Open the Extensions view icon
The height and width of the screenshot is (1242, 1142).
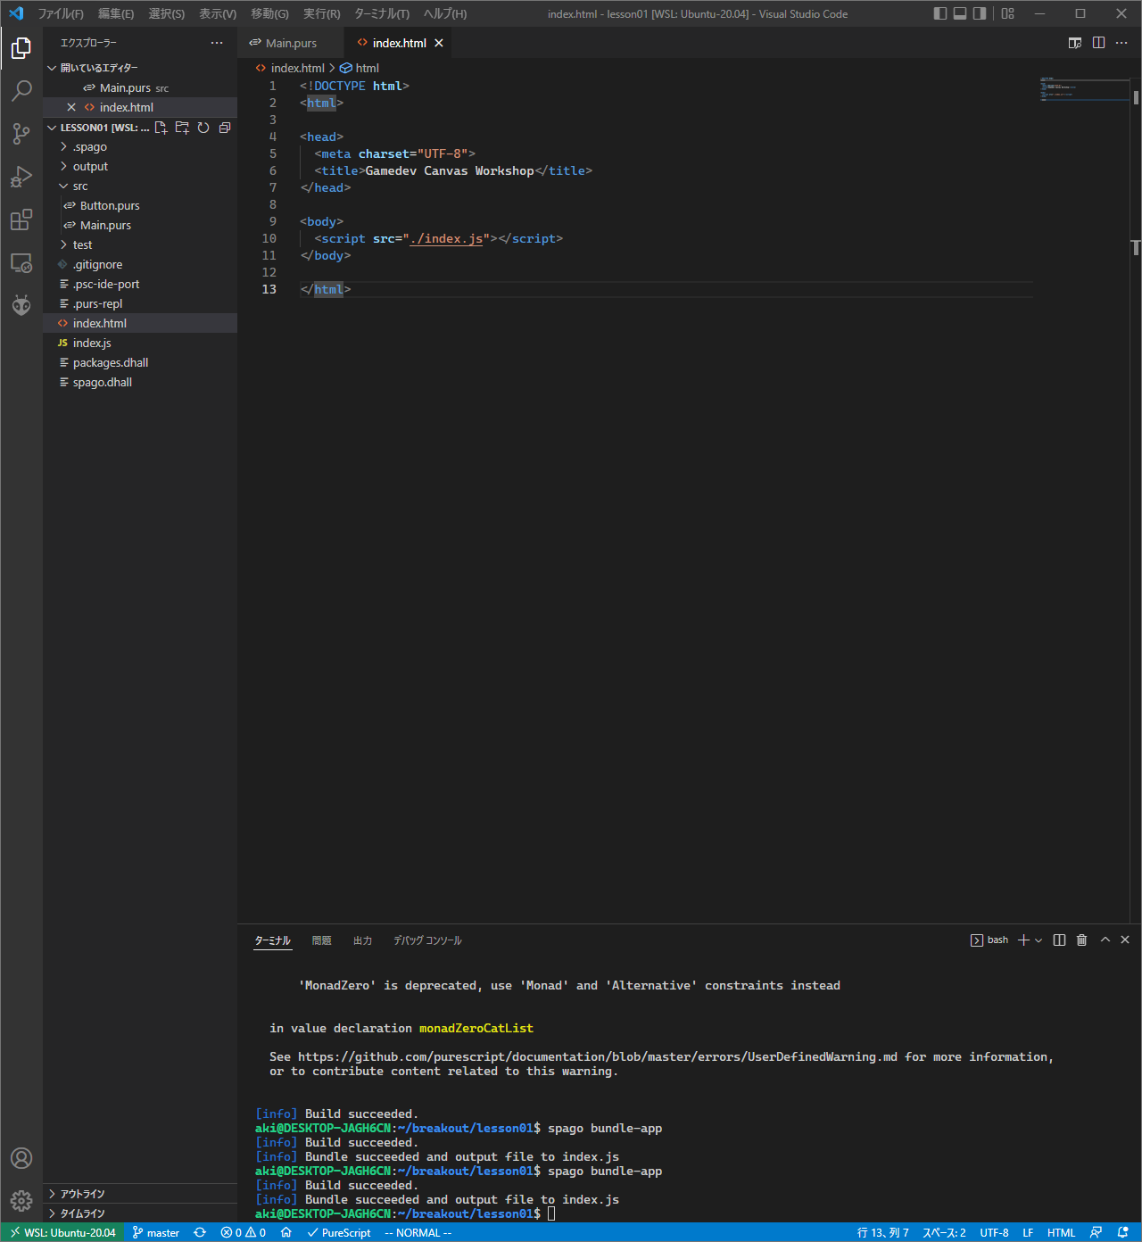click(x=21, y=219)
